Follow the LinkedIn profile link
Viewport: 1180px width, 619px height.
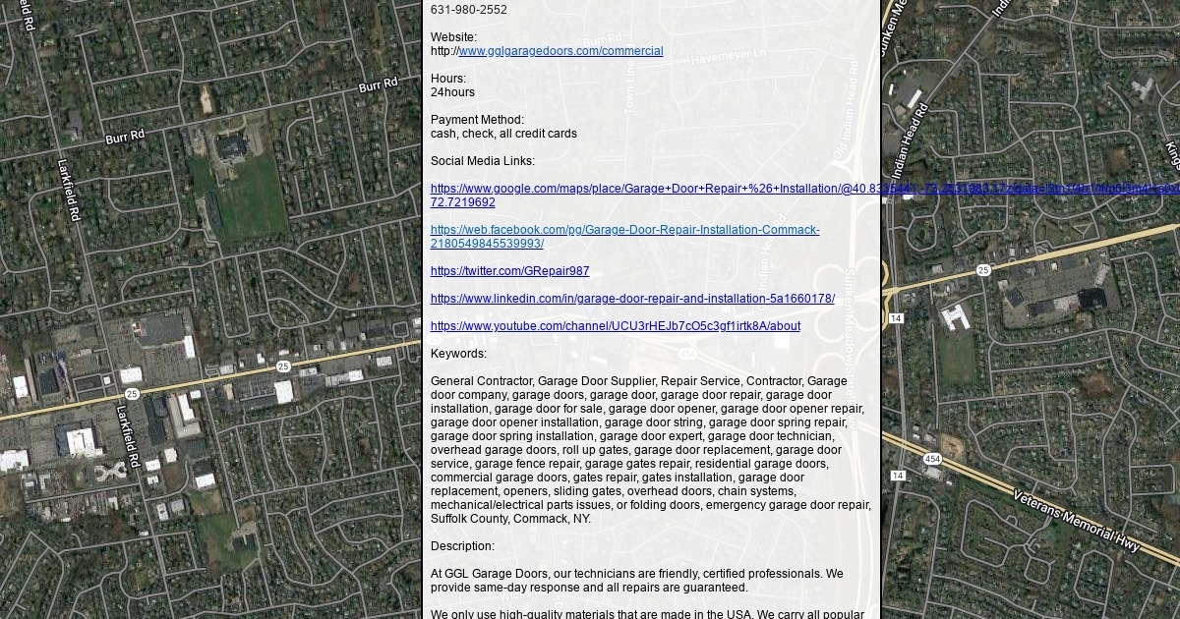coord(632,299)
